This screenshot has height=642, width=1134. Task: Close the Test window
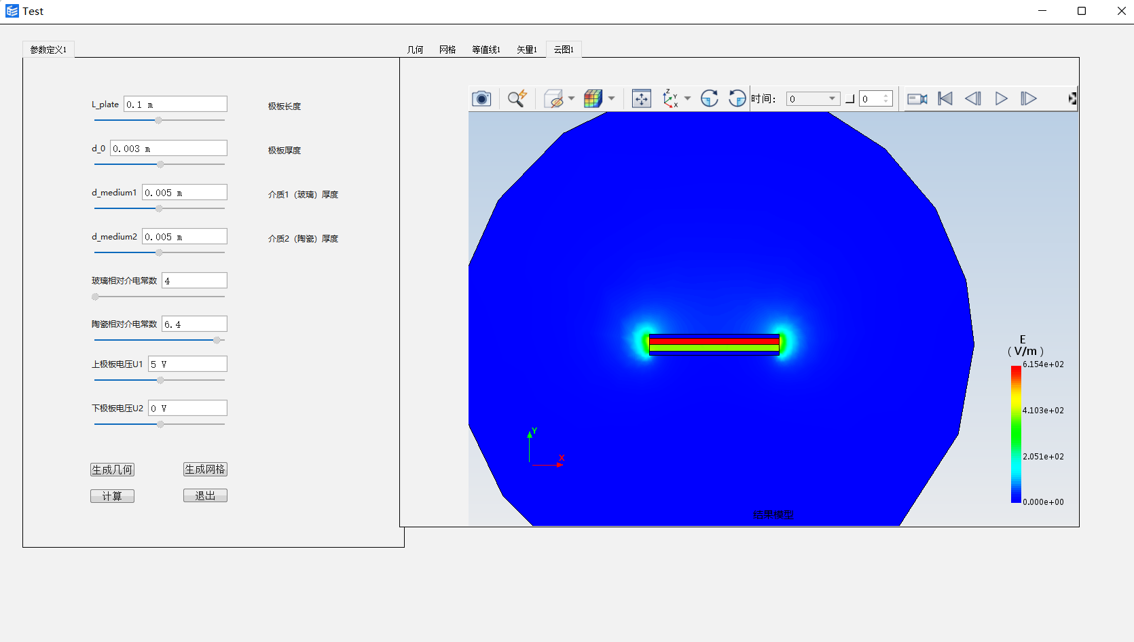coord(1121,11)
